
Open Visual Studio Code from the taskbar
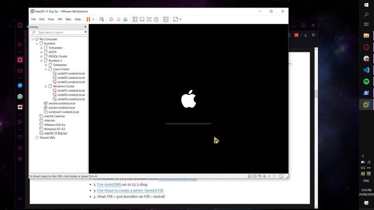pos(366,70)
